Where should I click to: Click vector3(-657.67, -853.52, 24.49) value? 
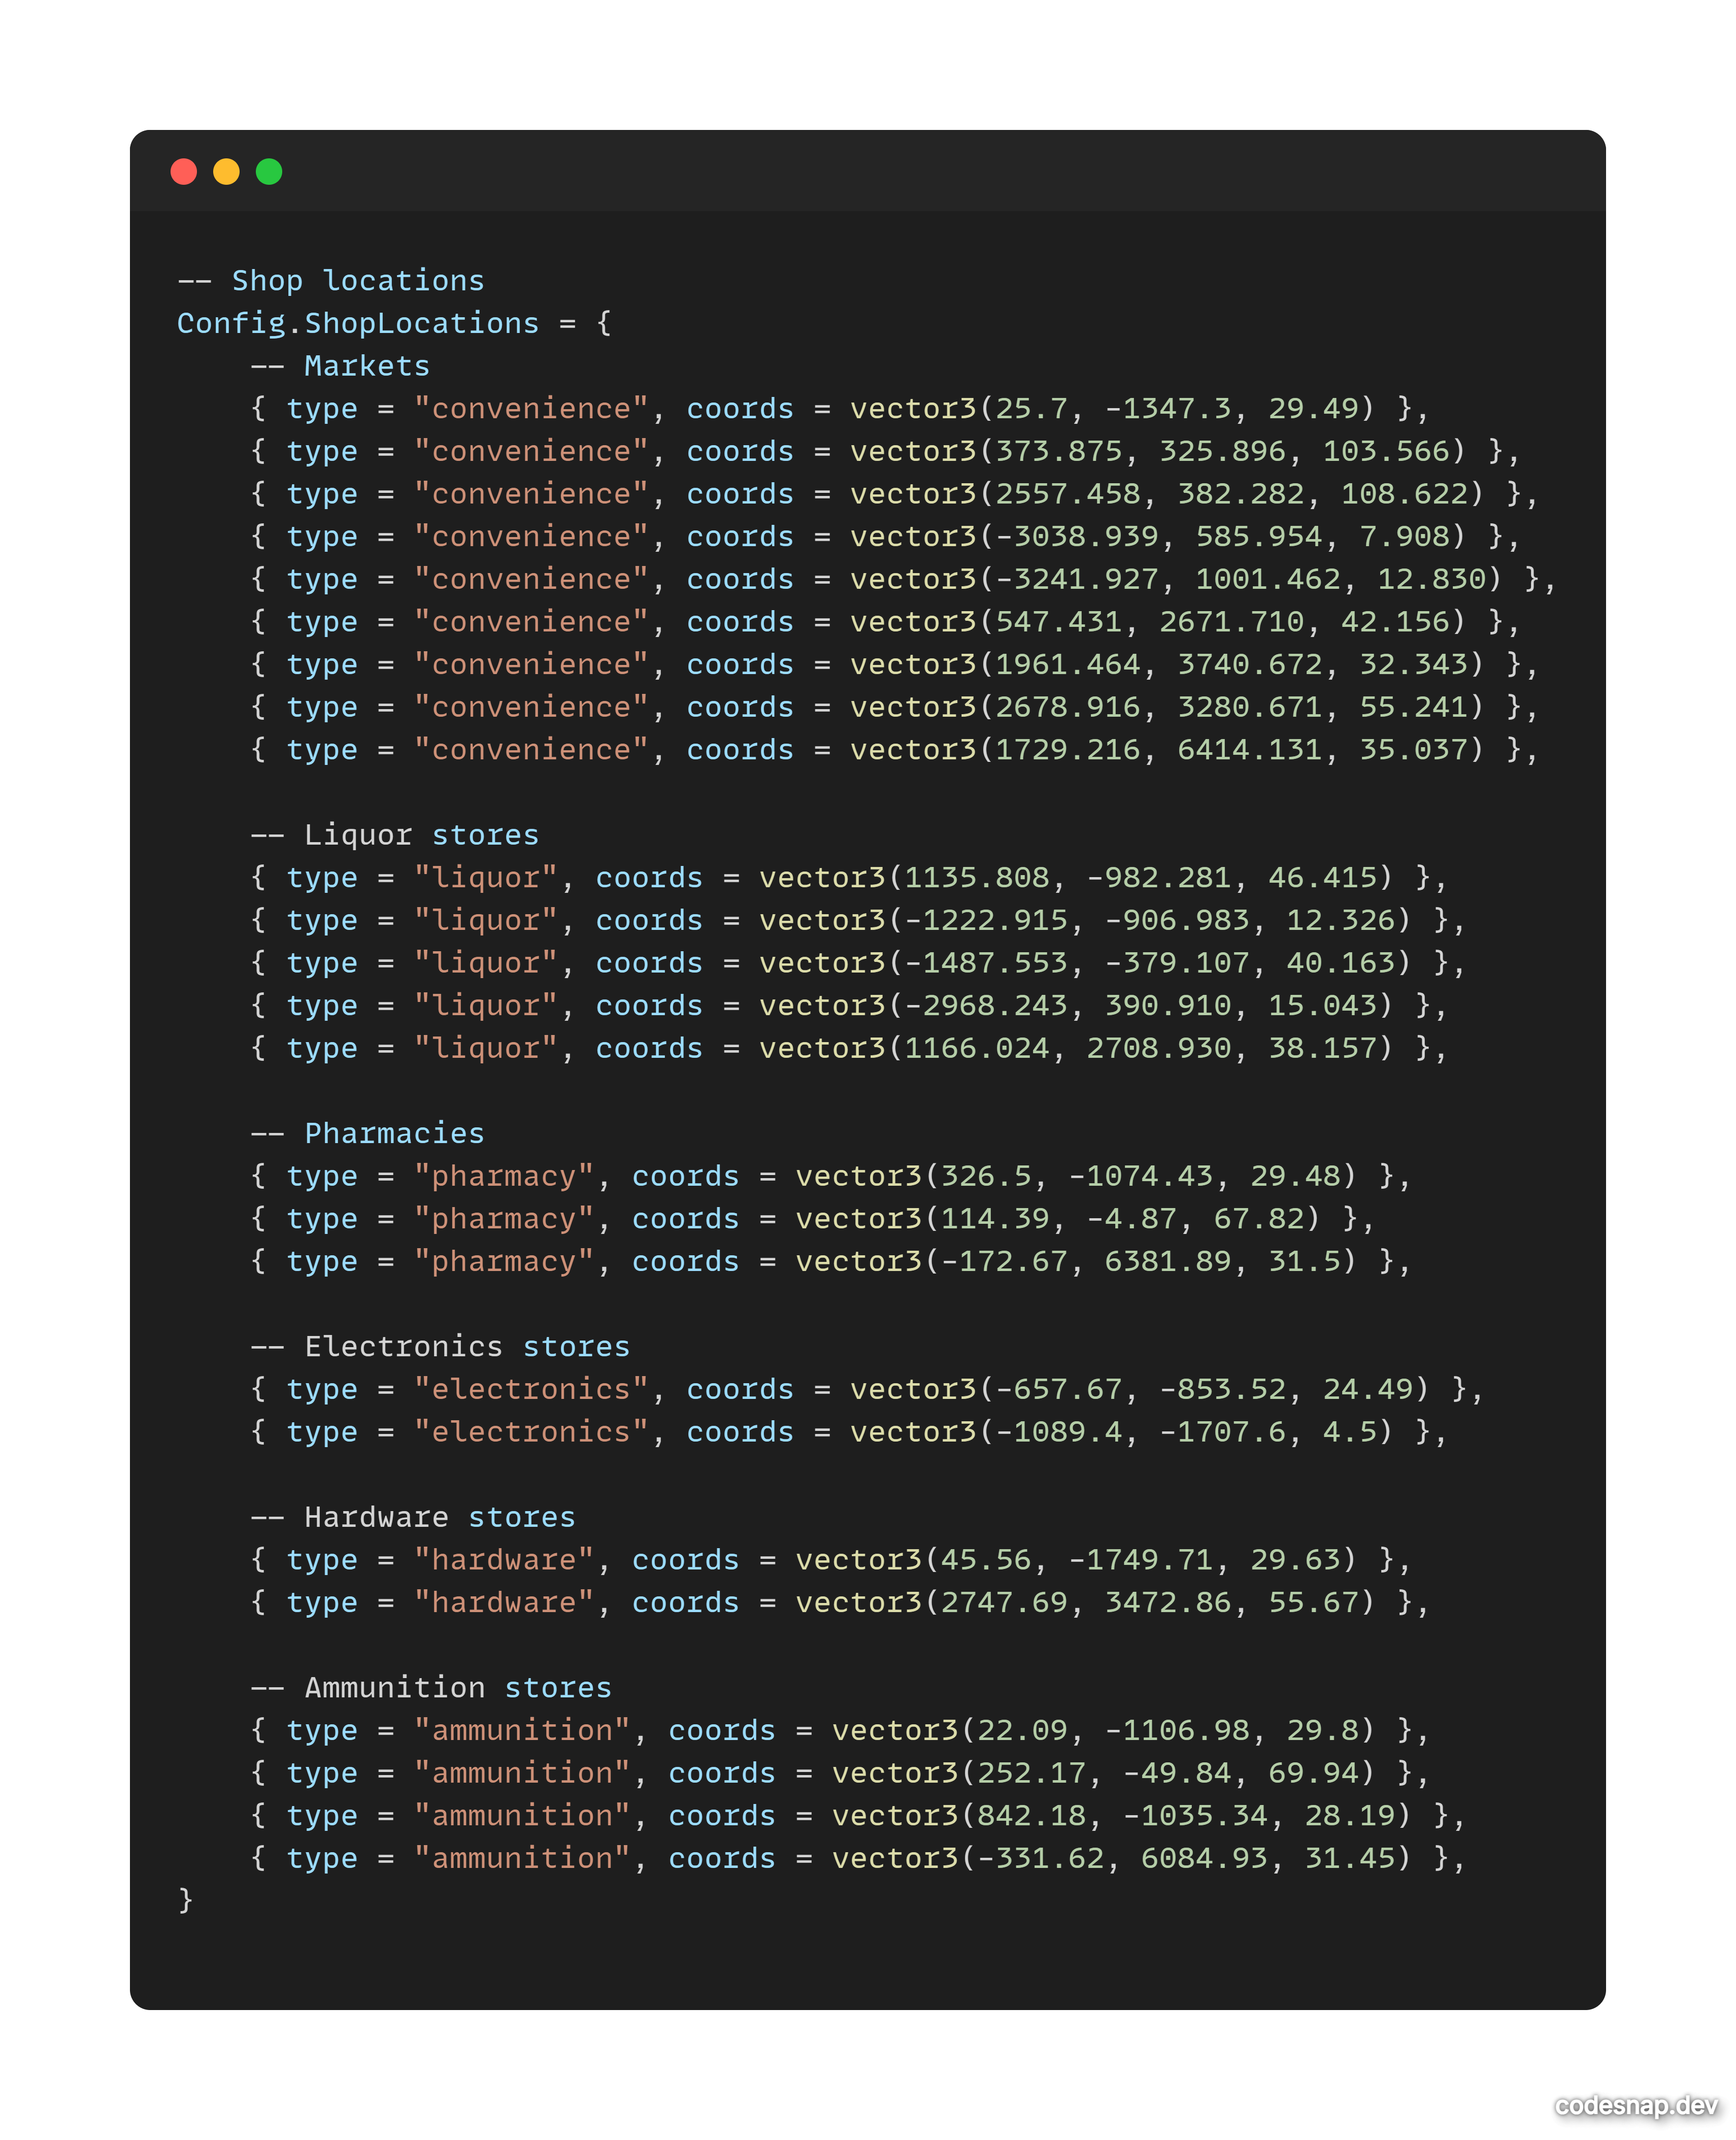pyautogui.click(x=1140, y=1390)
